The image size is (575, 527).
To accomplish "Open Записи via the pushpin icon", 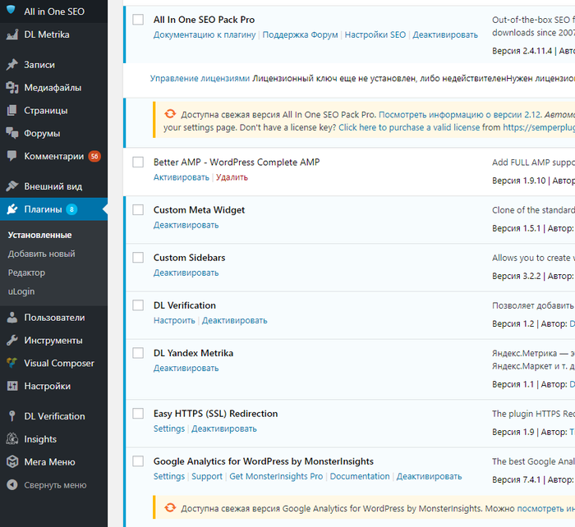I will pyautogui.click(x=11, y=65).
